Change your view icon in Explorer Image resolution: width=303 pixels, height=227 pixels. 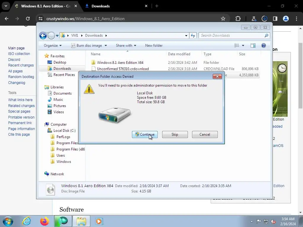(x=237, y=46)
